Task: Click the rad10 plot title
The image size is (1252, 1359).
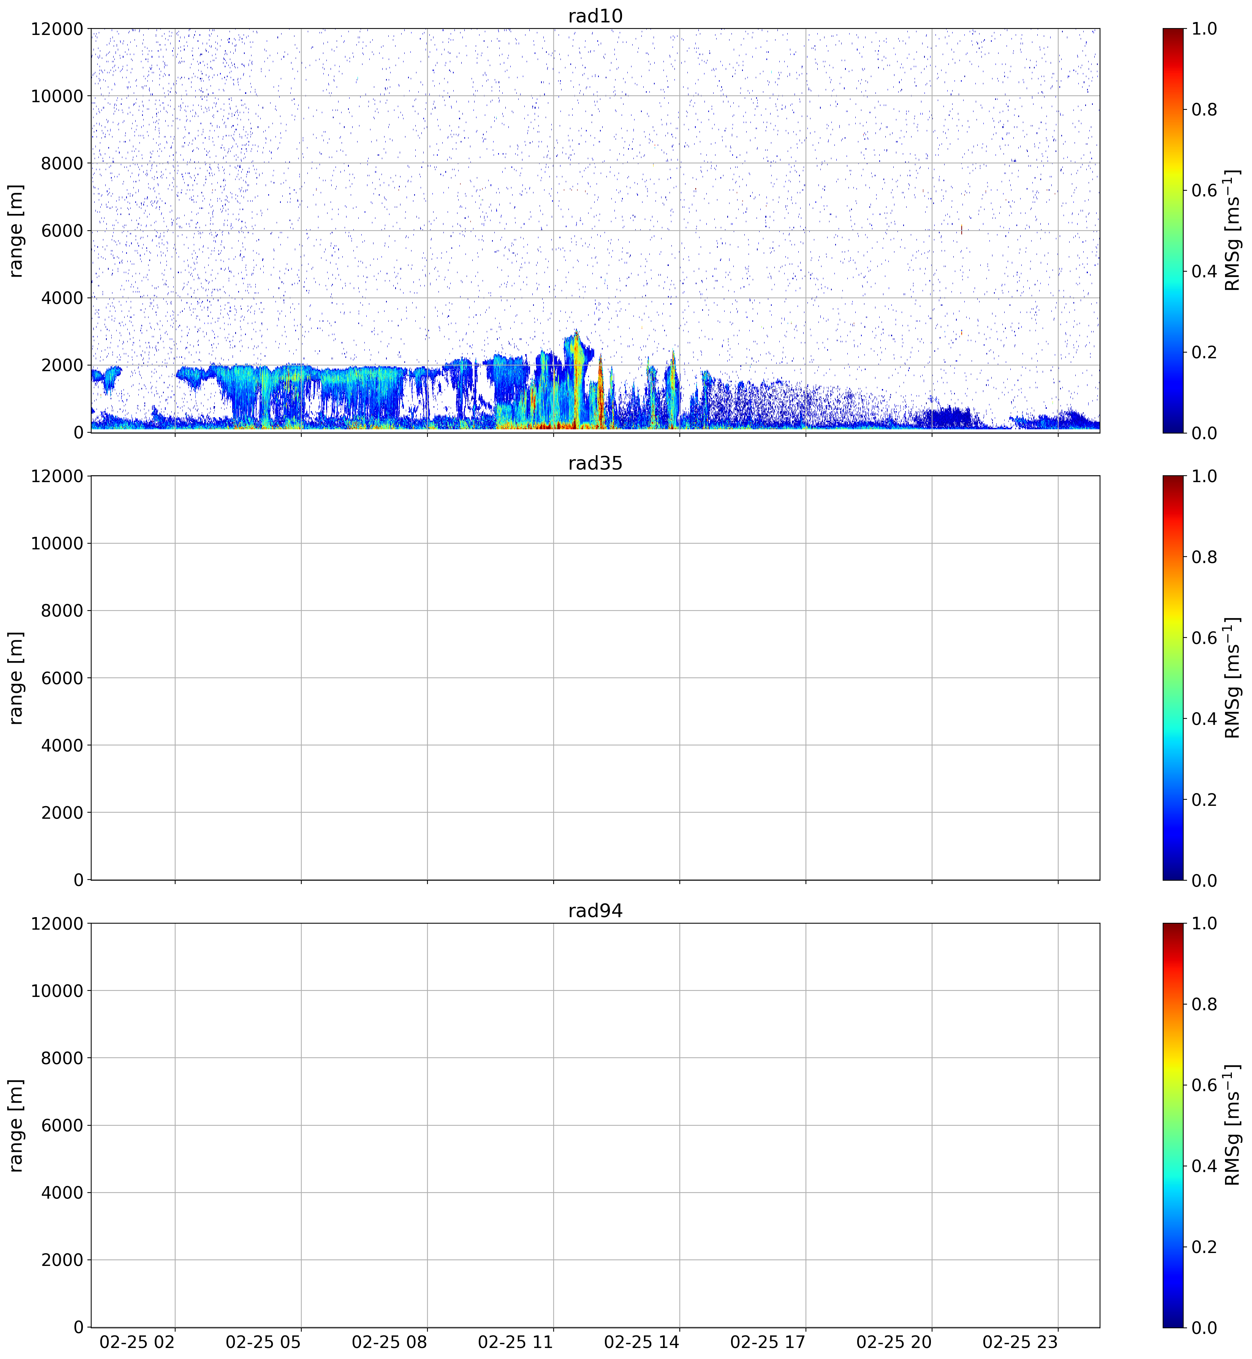Action: tap(595, 16)
